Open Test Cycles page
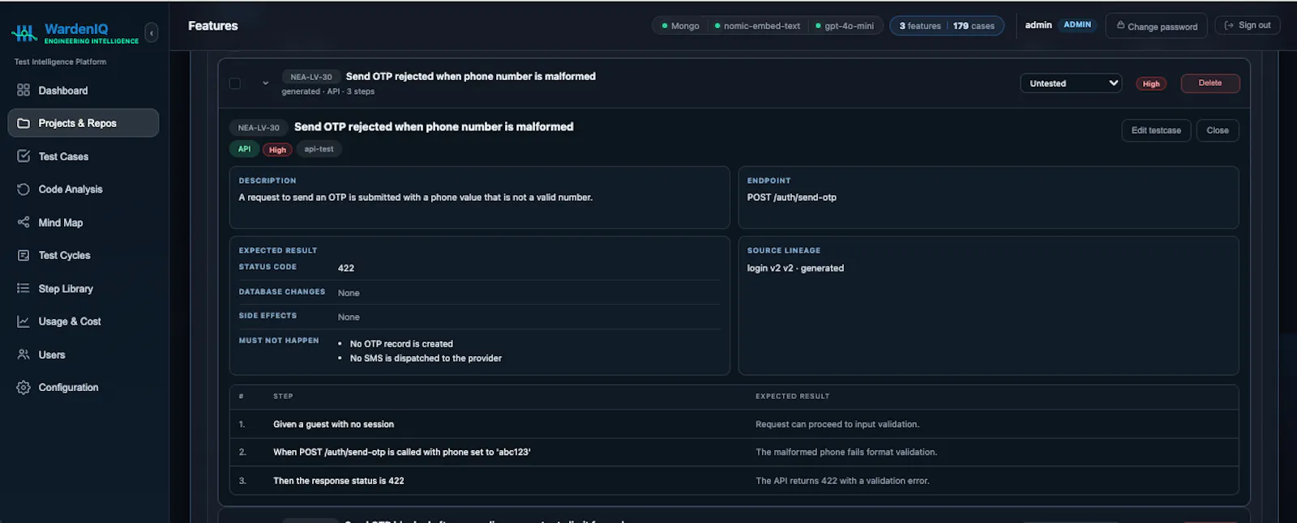This screenshot has width=1297, height=523. click(83, 255)
